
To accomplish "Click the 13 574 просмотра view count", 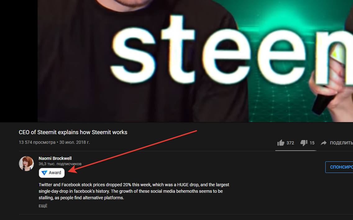I will point(37,142).
